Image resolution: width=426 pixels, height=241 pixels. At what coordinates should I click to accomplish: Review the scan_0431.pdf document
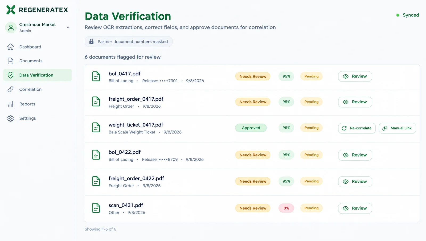pyautogui.click(x=355, y=208)
